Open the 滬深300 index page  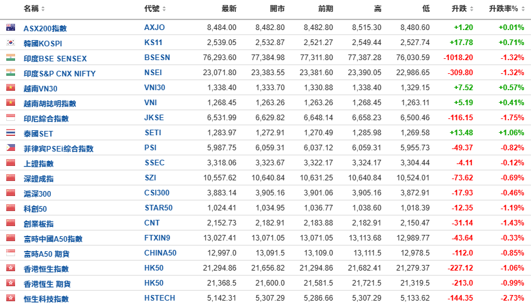click(37, 194)
